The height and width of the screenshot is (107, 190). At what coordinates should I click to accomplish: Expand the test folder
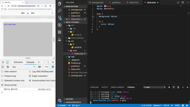66,57
